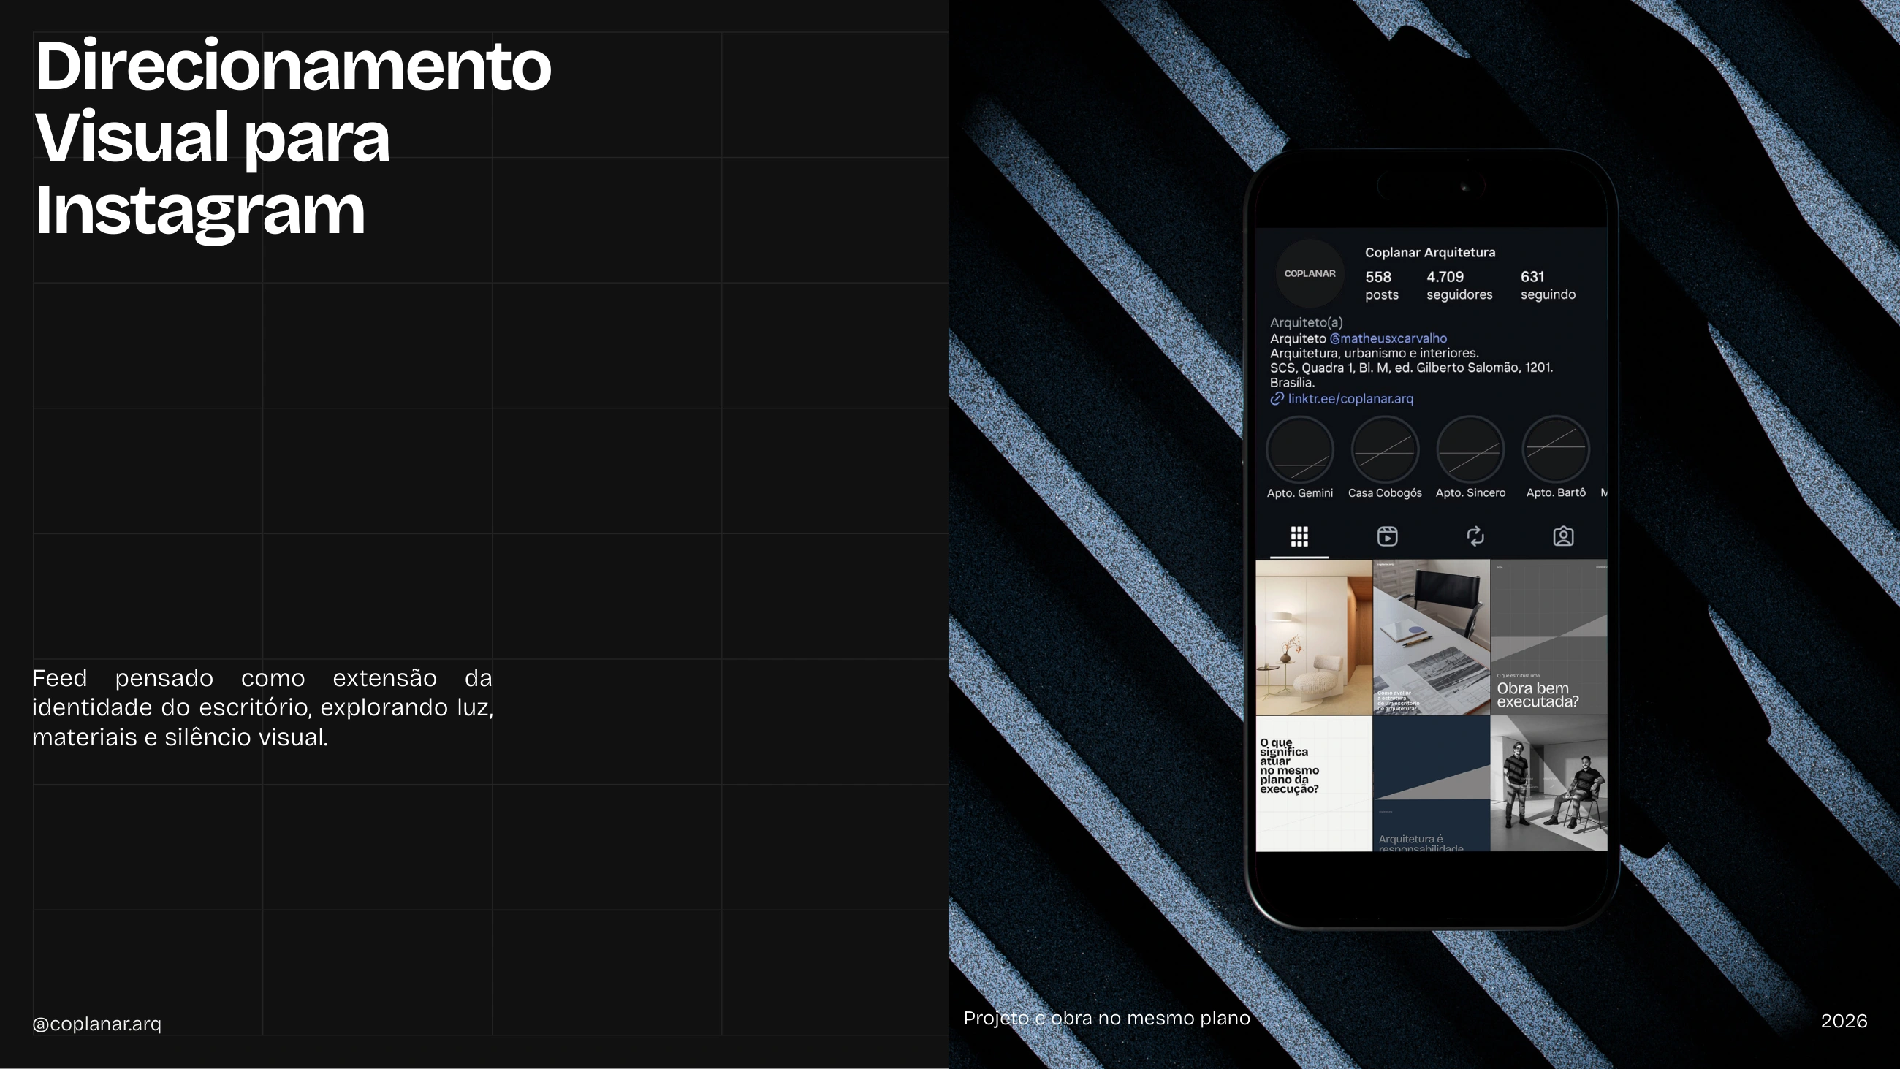View the 4.709 seguidores list
Screen dimensions: 1900x1069
click(x=1459, y=286)
